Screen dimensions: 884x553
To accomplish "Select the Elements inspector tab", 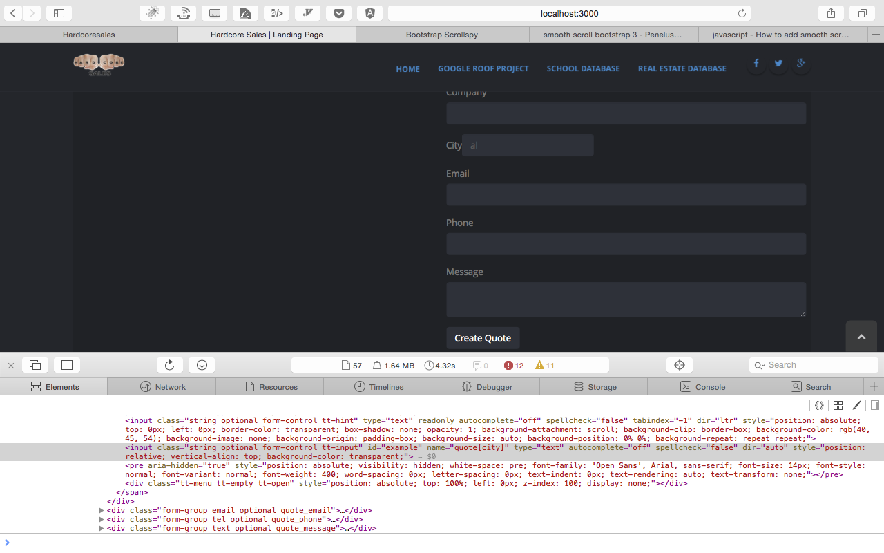I will click(x=54, y=387).
